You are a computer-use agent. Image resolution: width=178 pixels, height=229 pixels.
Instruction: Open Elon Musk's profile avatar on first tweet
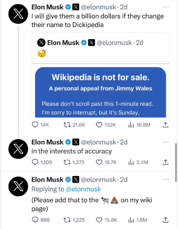click(x=18, y=15)
